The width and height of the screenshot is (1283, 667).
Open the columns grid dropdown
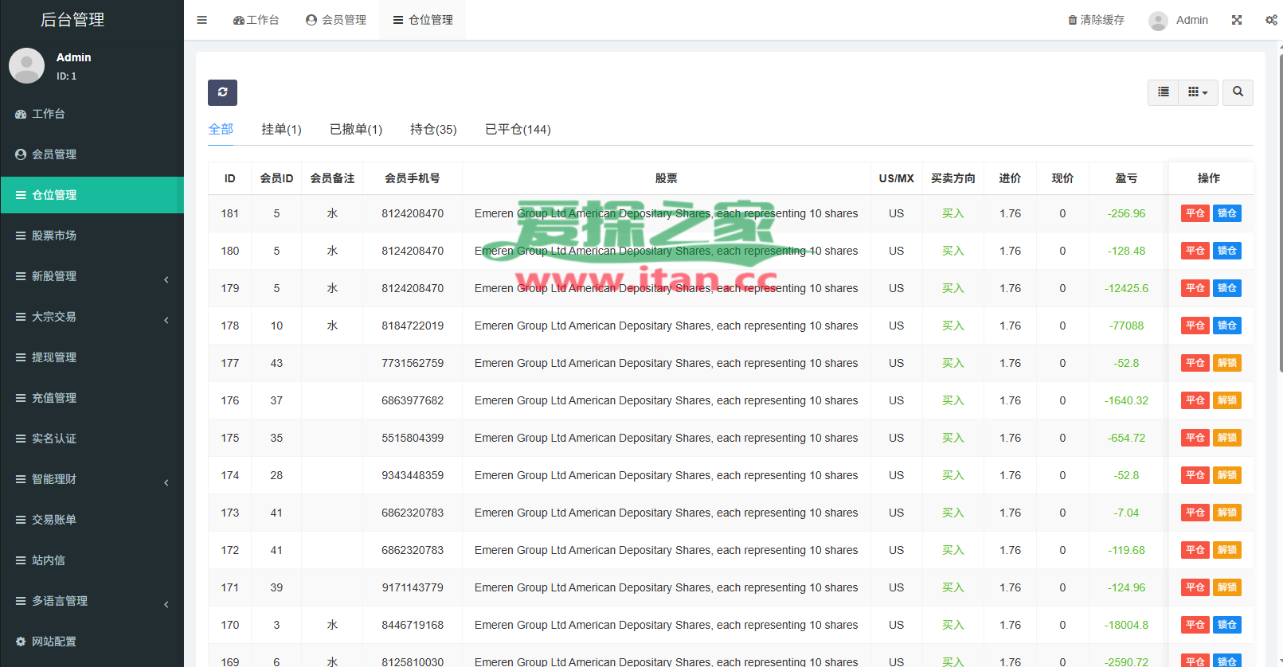pos(1198,92)
